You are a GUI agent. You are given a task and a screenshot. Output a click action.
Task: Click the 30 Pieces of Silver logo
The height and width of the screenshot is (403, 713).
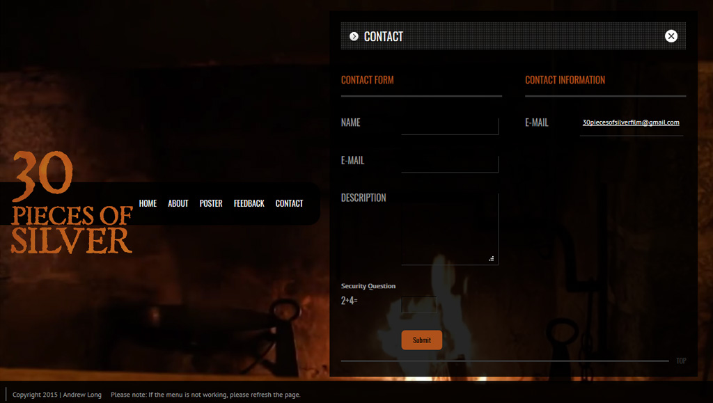pos(72,203)
